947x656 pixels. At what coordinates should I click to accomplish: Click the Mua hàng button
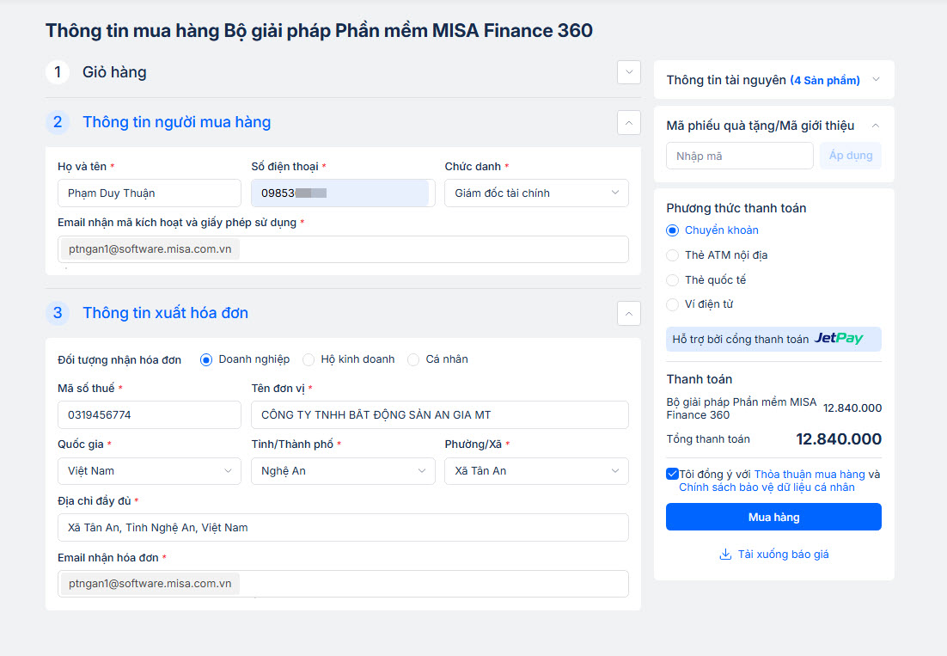click(x=773, y=518)
